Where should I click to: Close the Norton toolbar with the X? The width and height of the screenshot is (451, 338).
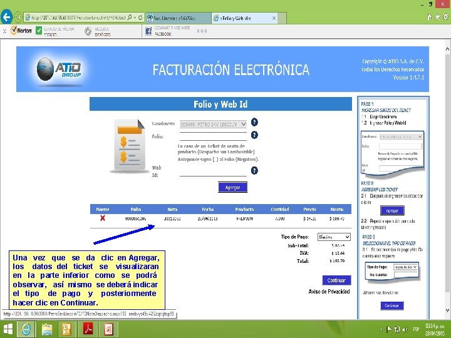[4, 31]
